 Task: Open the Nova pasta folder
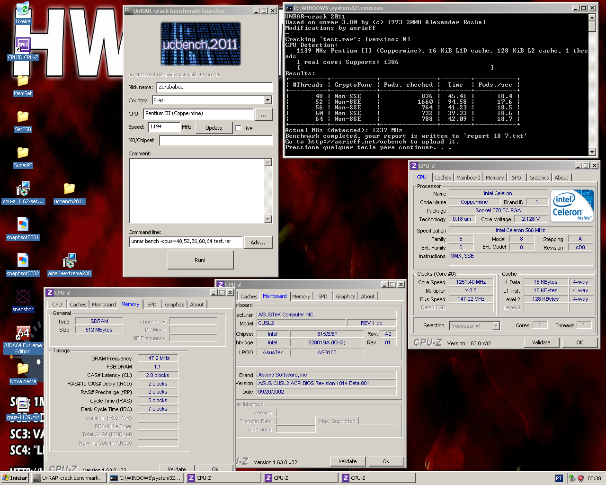pyautogui.click(x=23, y=373)
